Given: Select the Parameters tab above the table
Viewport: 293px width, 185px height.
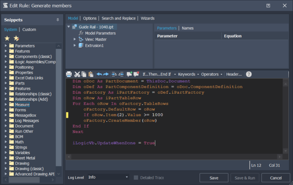Looking at the screenshot, I should pyautogui.click(x=167, y=28).
